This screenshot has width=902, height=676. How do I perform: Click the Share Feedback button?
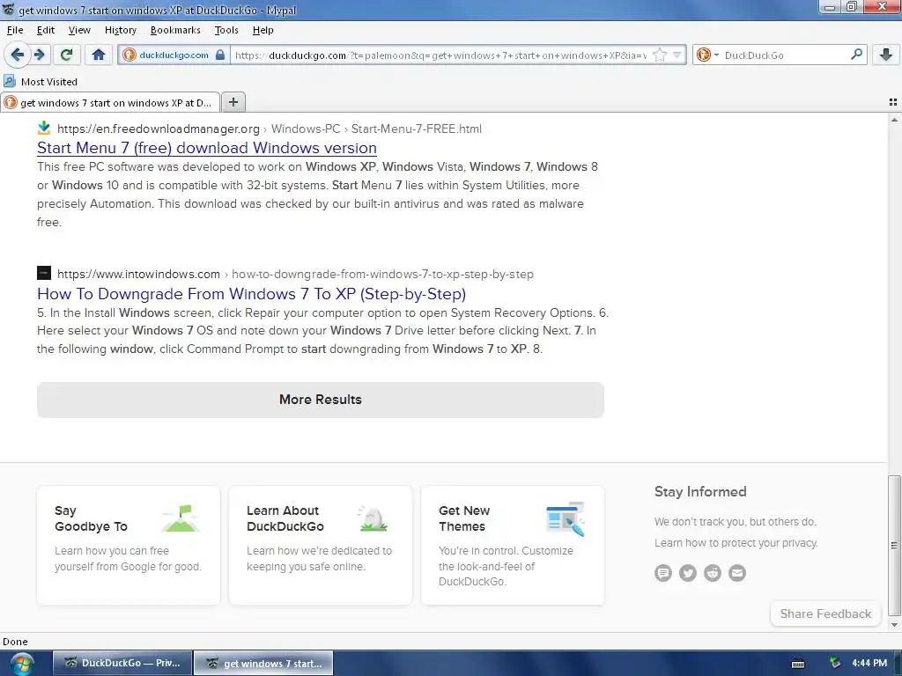tap(825, 614)
